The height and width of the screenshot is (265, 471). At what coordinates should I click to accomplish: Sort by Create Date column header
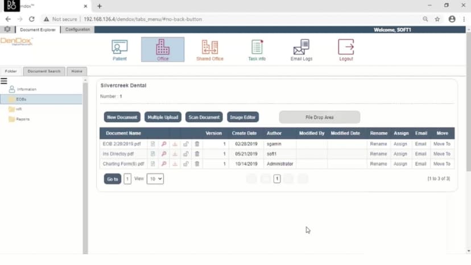(x=244, y=133)
